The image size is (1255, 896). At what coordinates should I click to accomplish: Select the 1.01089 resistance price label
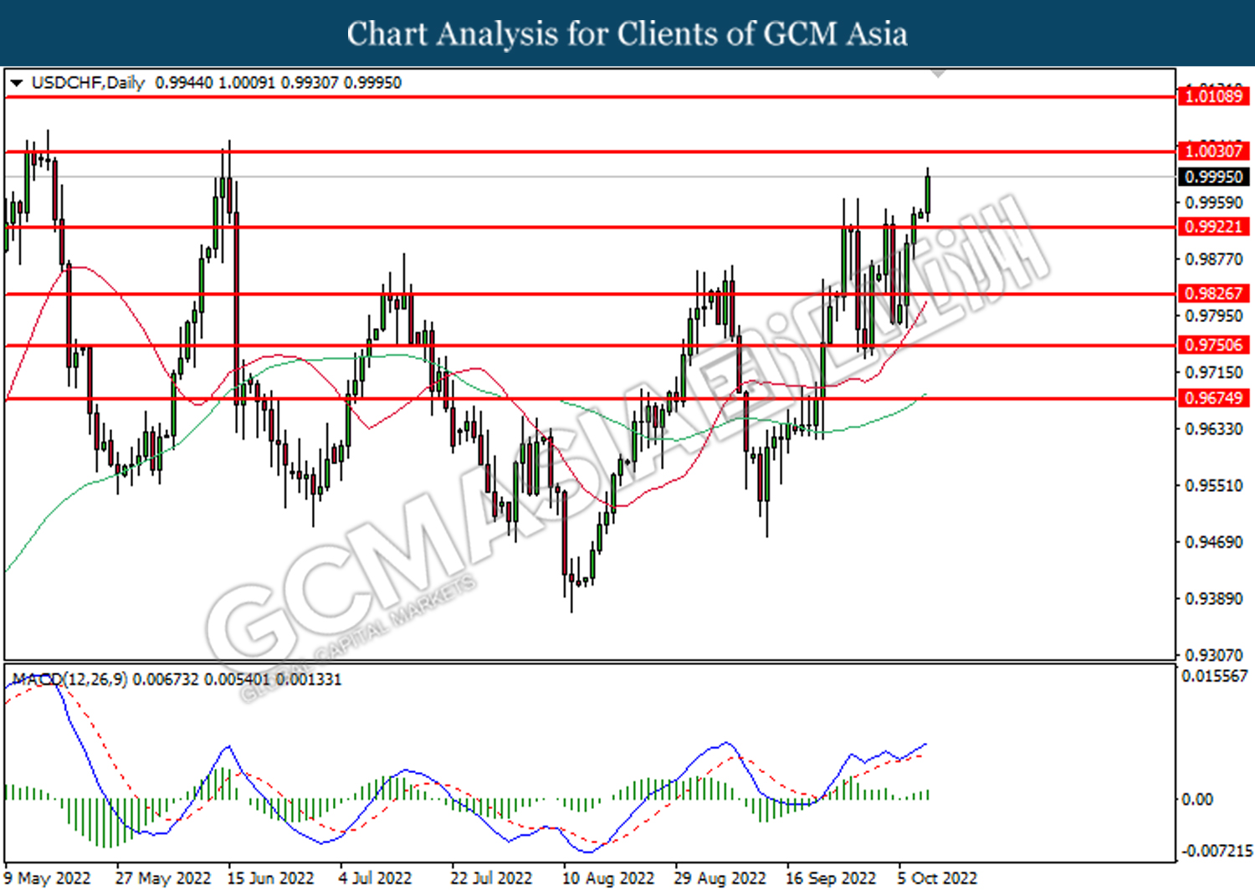pos(1213,96)
